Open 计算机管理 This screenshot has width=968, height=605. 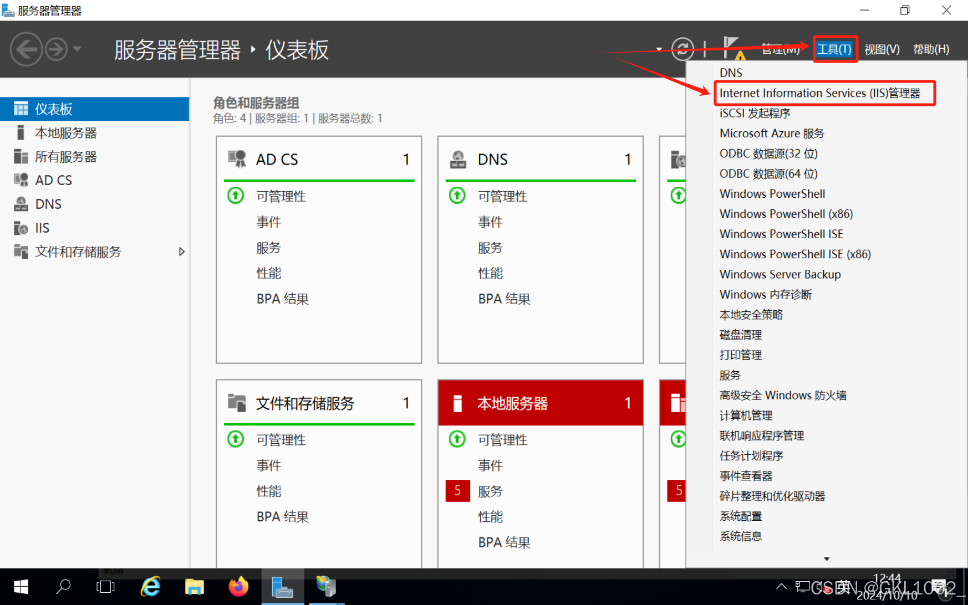click(746, 416)
